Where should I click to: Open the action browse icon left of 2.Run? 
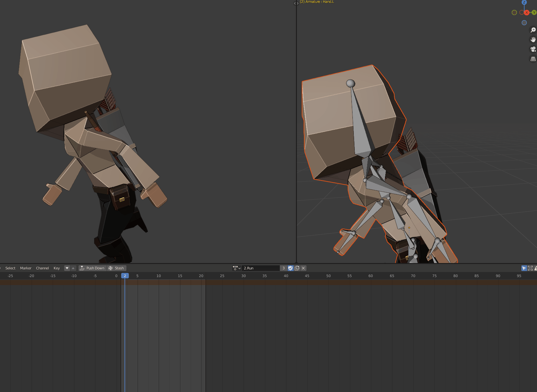pyautogui.click(x=235, y=268)
